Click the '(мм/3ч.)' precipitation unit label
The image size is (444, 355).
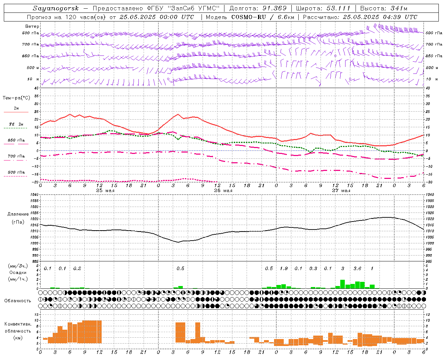pyautogui.click(x=17, y=266)
